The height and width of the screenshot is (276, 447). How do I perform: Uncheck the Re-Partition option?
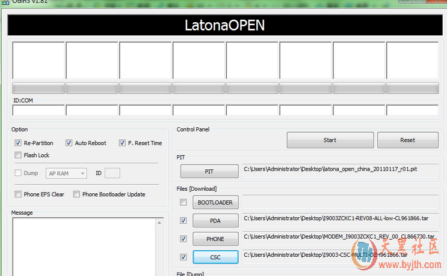click(x=18, y=143)
